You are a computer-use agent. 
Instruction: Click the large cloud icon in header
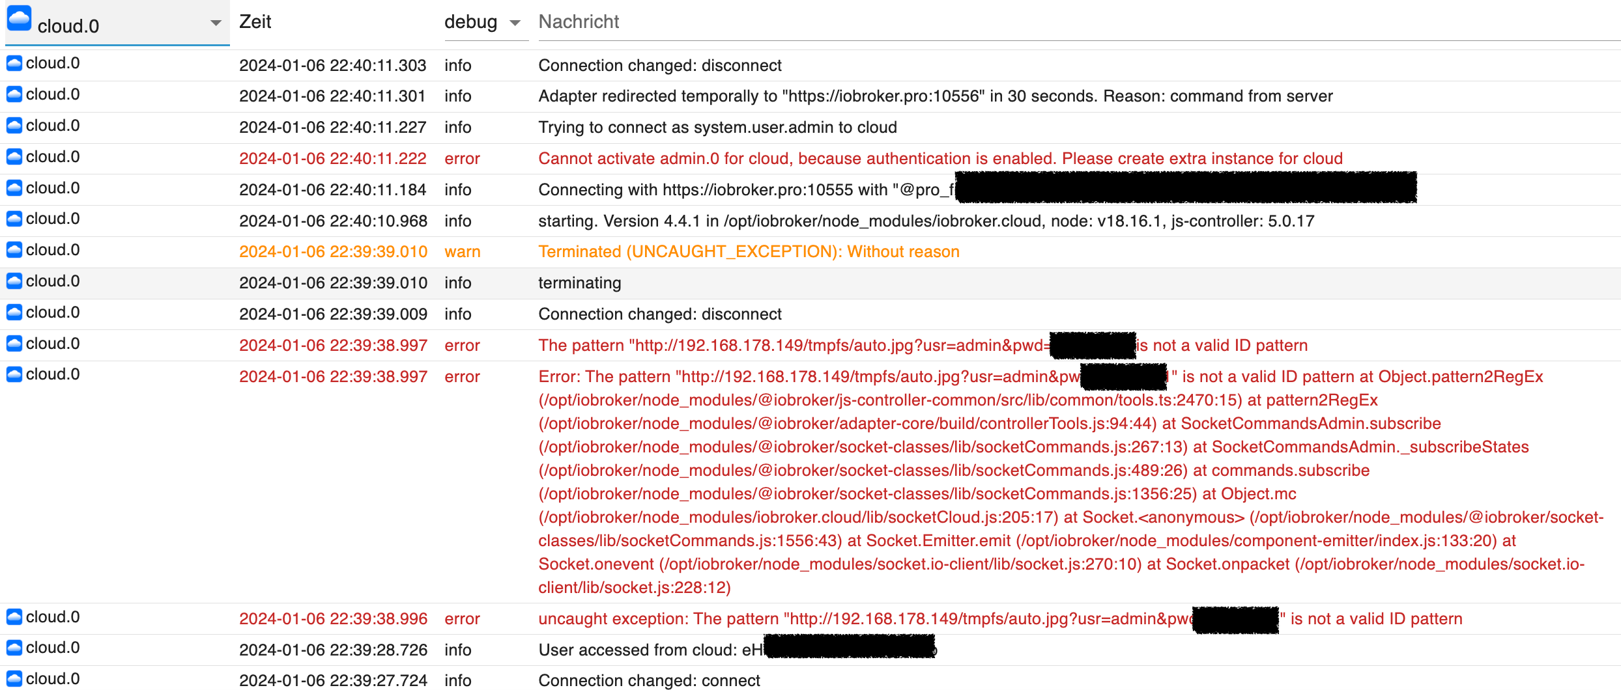tap(19, 18)
